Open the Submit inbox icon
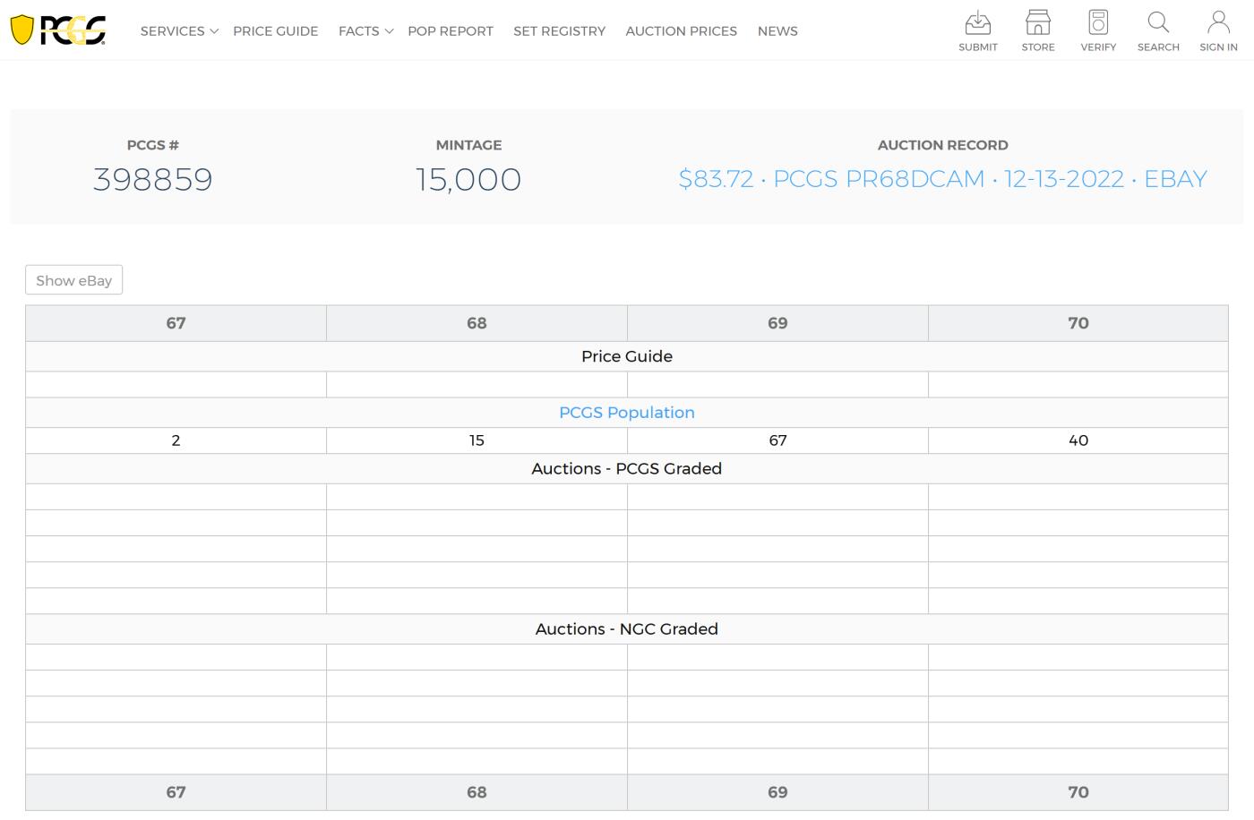This screenshot has width=1254, height=820. (977, 23)
